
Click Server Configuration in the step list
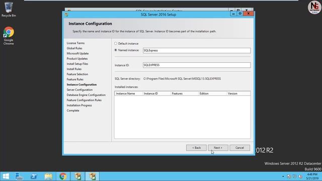(x=79, y=89)
